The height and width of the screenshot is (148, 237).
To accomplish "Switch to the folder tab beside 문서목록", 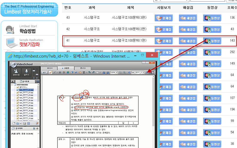I will pyautogui.click(x=38, y=81).
